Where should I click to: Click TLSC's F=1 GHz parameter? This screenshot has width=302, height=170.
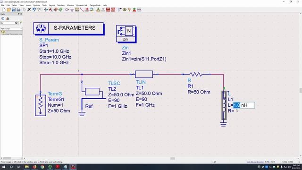click(117, 106)
